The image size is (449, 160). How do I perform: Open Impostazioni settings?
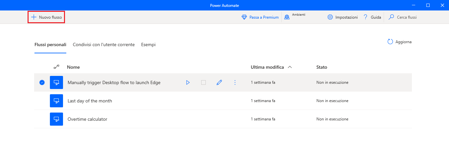pos(343,17)
